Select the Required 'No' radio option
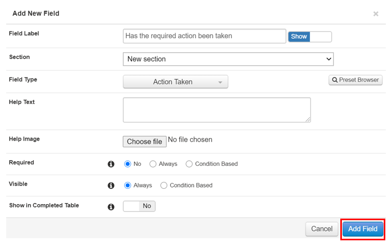Image resolution: width=391 pixels, height=246 pixels. tap(128, 164)
